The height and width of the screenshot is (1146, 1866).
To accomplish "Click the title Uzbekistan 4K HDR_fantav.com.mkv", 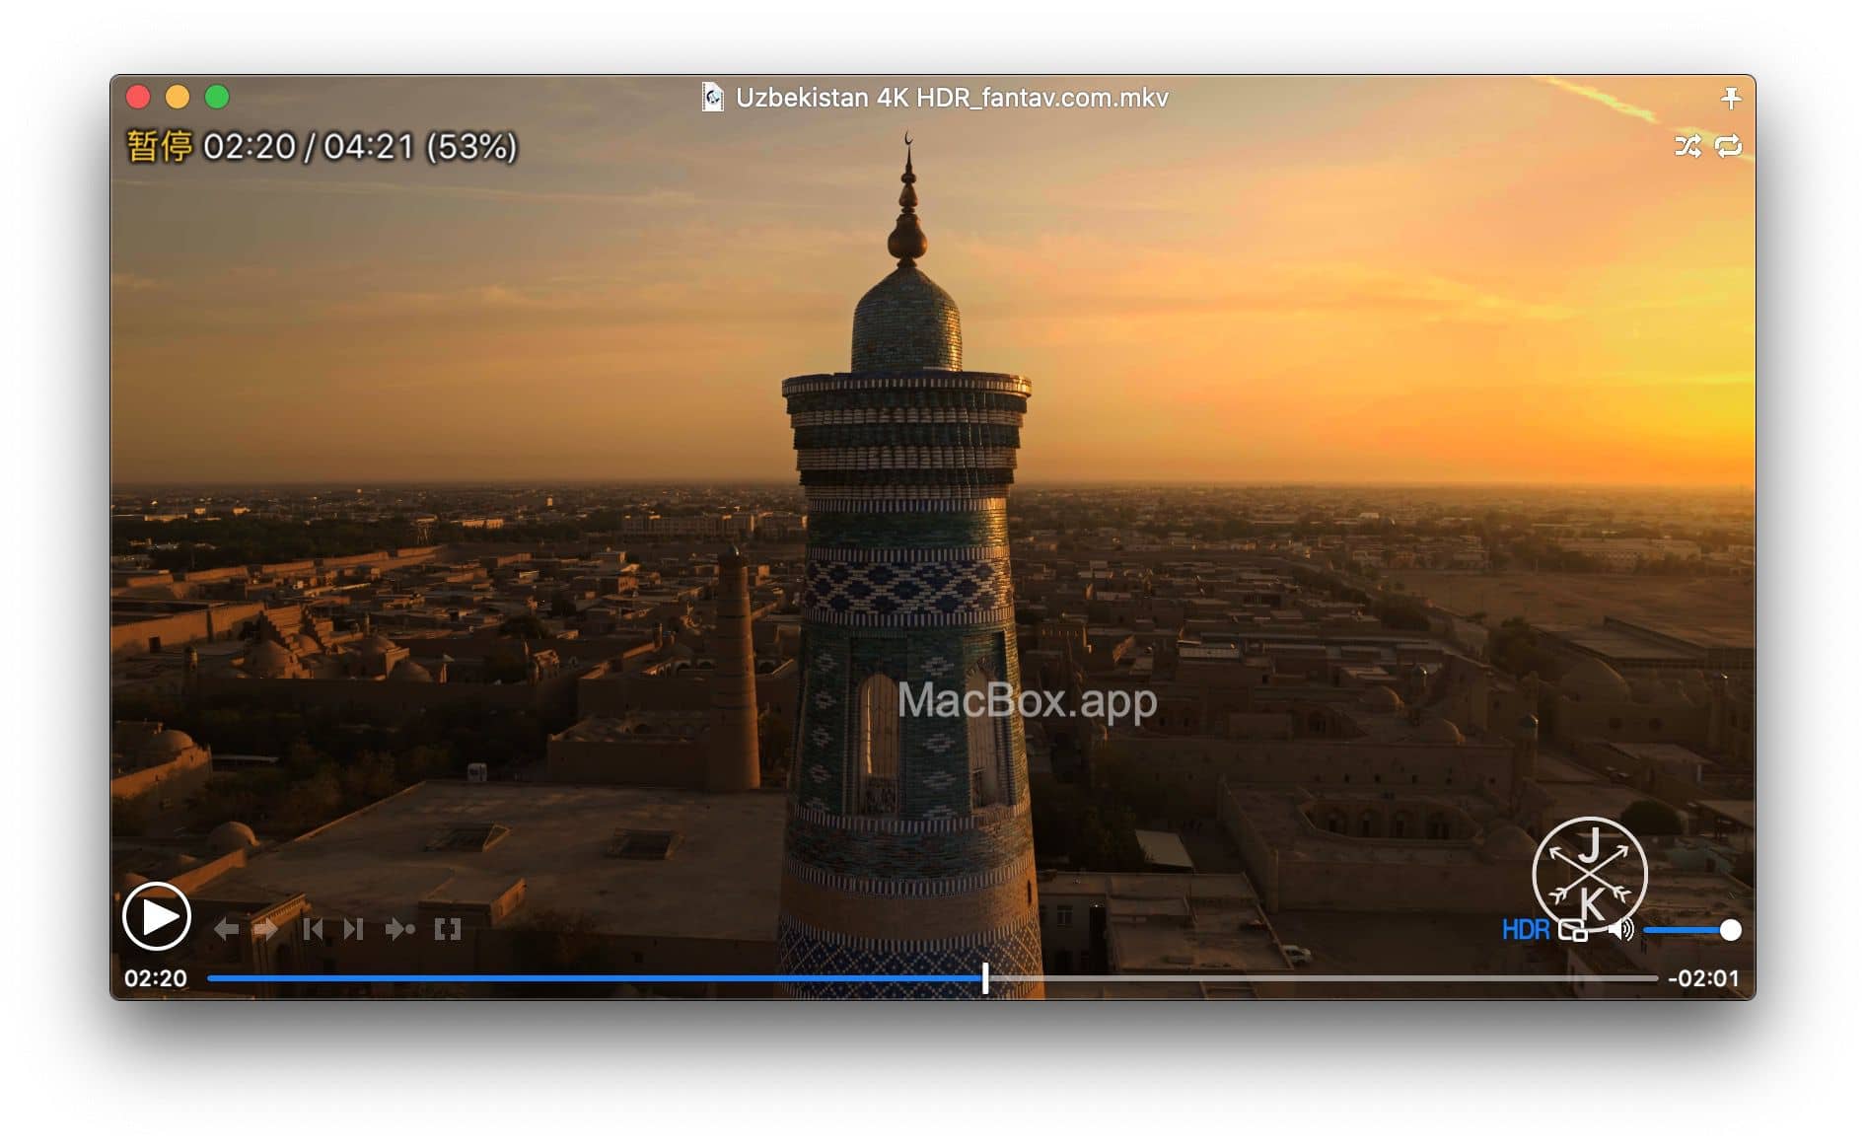I will click(952, 98).
